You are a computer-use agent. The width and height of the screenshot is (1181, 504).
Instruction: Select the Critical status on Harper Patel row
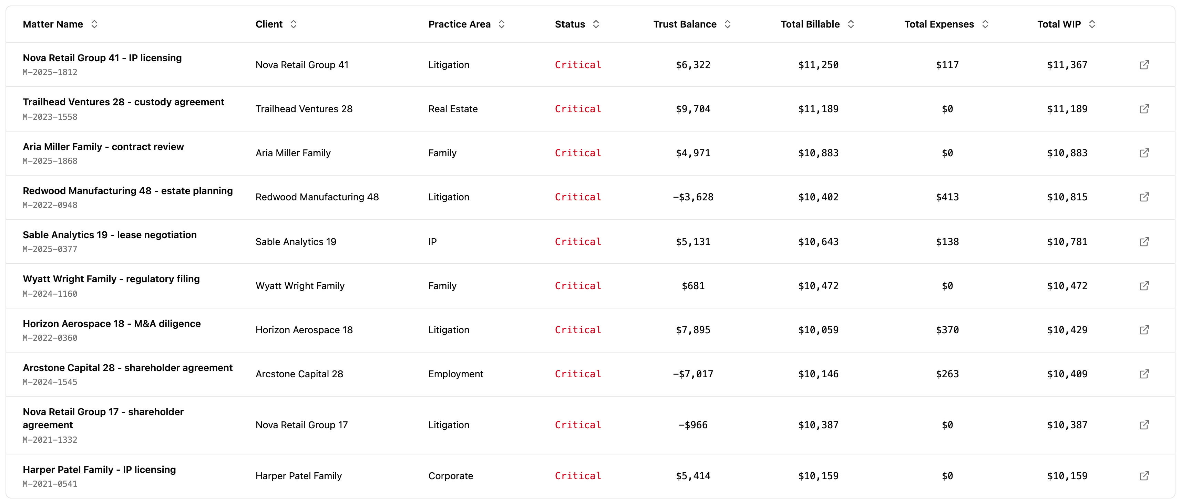578,475
